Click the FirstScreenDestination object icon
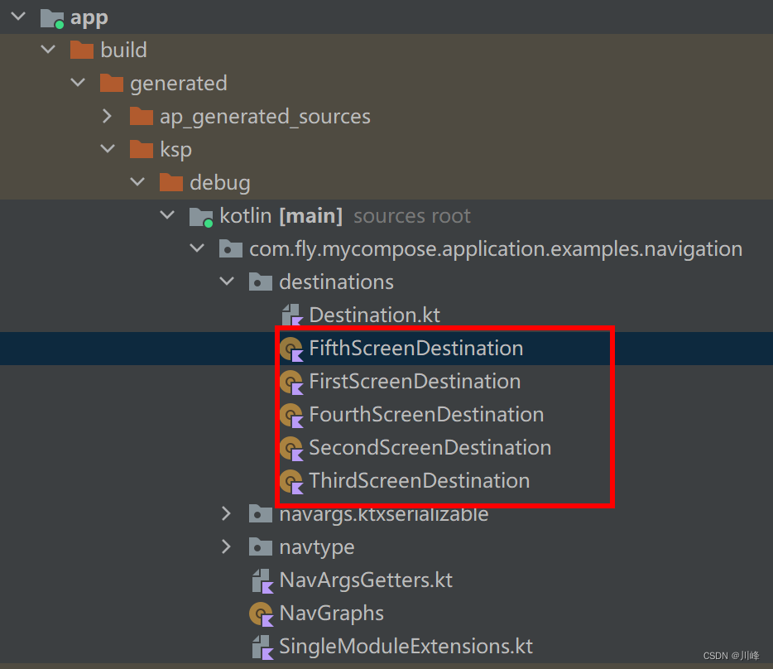This screenshot has height=669, width=773. click(x=291, y=382)
